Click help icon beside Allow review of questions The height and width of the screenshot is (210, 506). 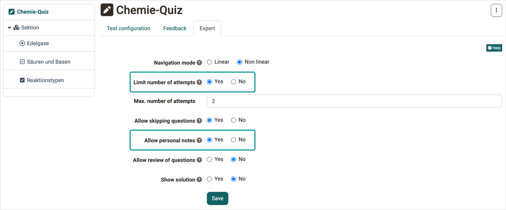click(199, 160)
